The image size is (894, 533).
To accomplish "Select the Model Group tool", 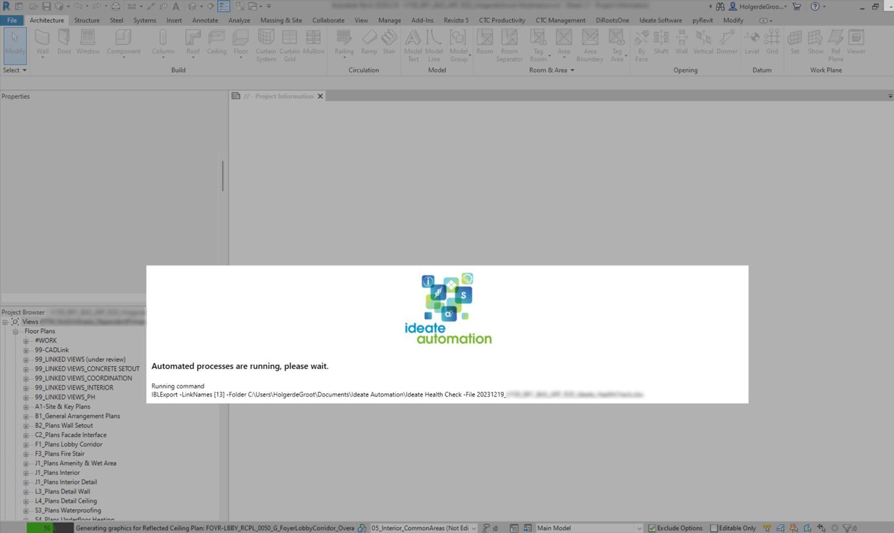I will coord(458,45).
